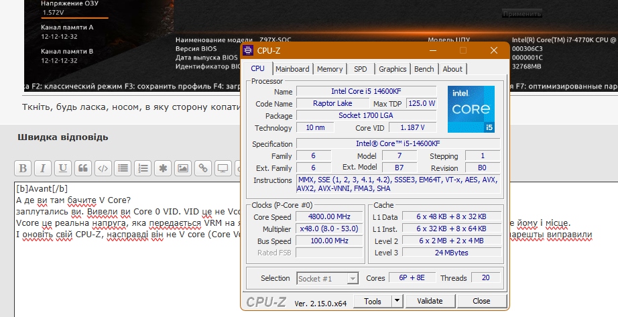
Task: Click the Technology value 10 nm
Action: click(315, 127)
